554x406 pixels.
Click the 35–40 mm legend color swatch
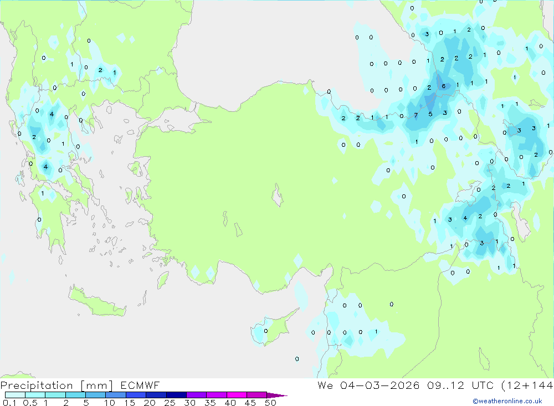pyautogui.click(x=217, y=395)
